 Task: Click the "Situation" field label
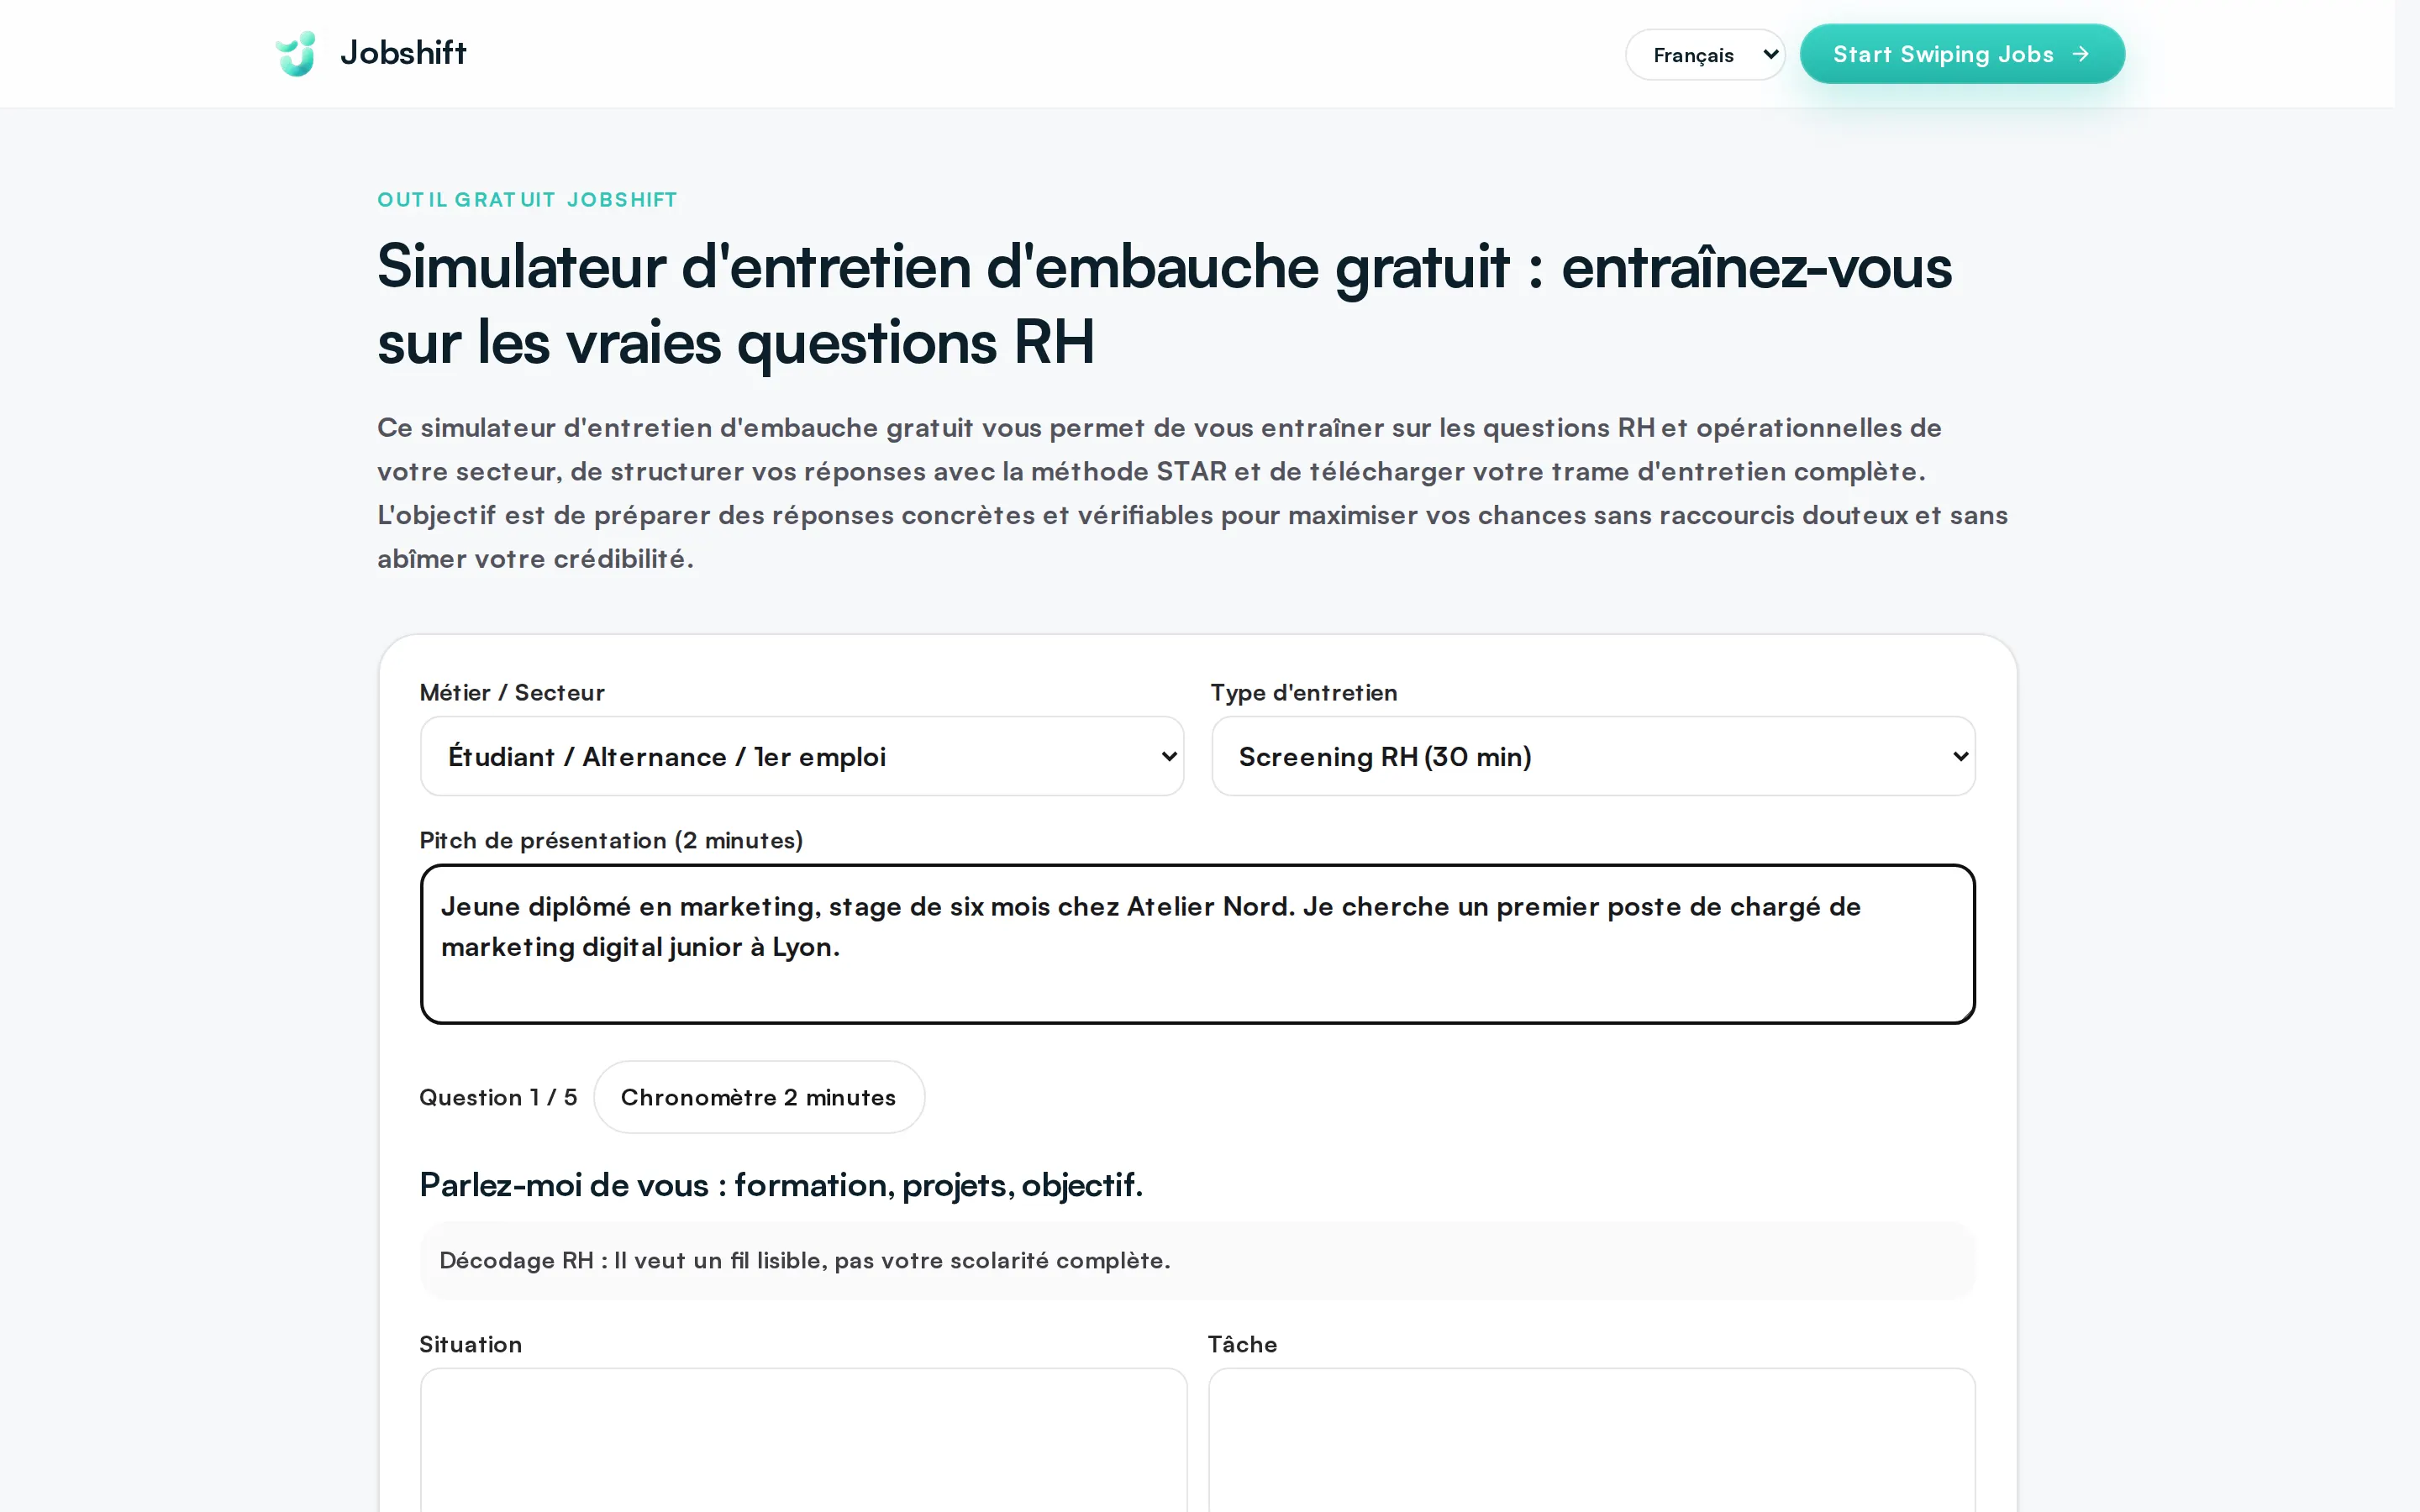point(470,1344)
